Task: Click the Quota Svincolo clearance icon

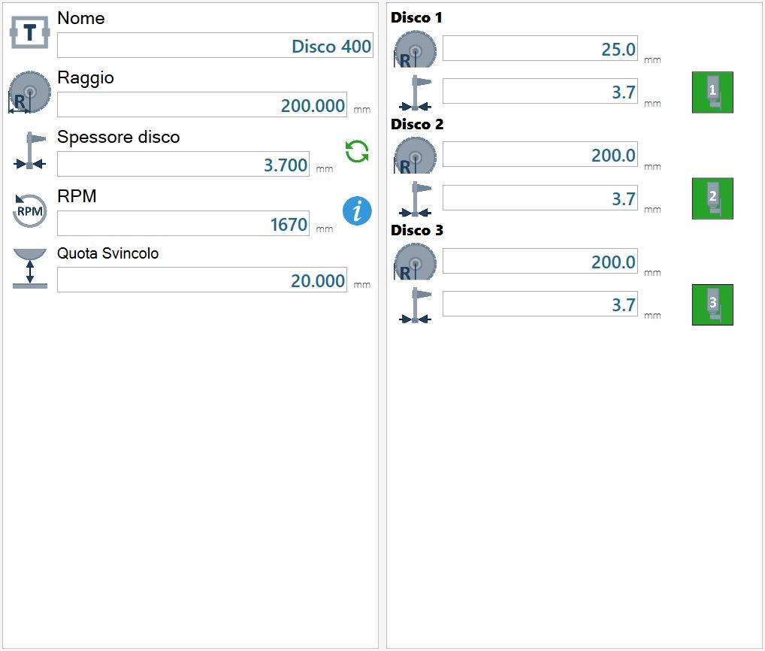Action: pos(30,268)
